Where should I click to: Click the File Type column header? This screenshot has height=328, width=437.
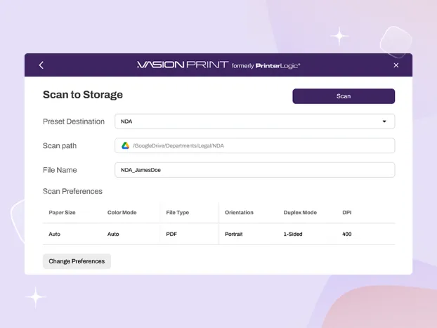tap(177, 212)
